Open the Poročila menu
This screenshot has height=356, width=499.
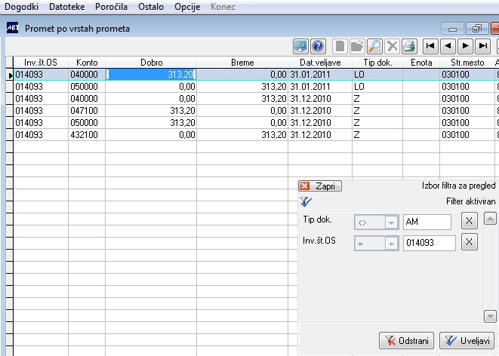(x=111, y=7)
